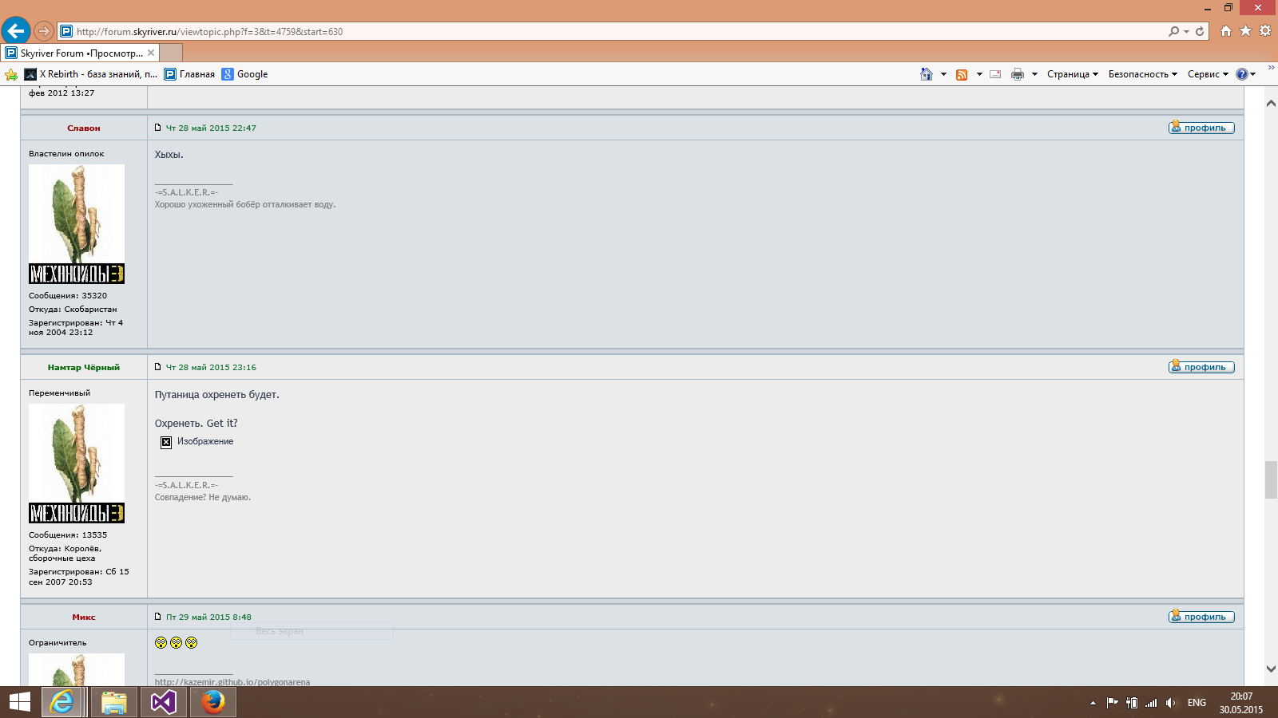This screenshot has height=718, width=1278.
Task: Click Internet Explorer taskbar icon
Action: coord(62,702)
